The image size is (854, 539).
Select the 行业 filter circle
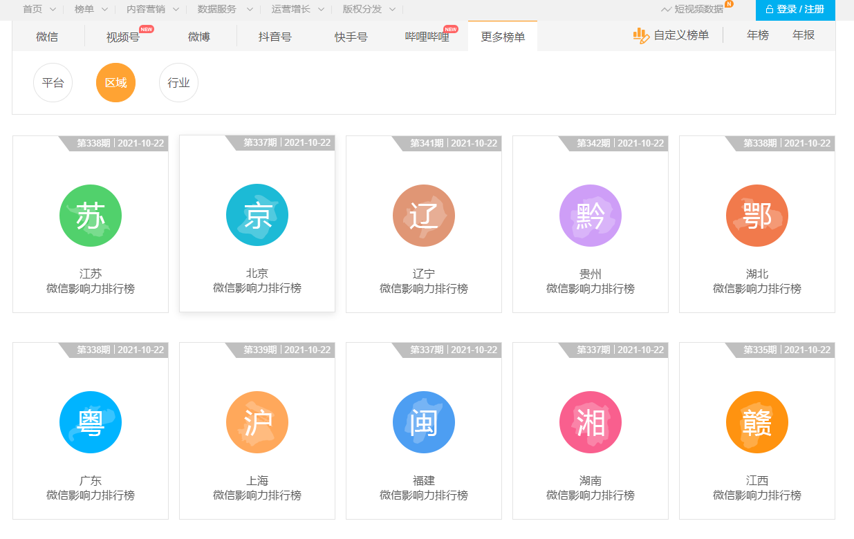coord(178,83)
